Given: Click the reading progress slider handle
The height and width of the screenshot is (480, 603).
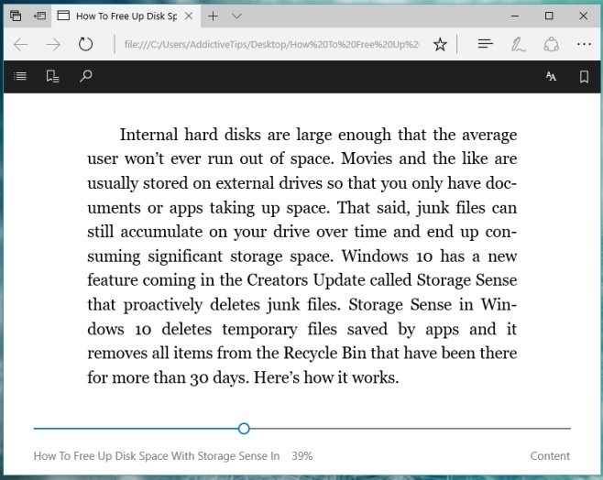Looking at the screenshot, I should click(244, 429).
